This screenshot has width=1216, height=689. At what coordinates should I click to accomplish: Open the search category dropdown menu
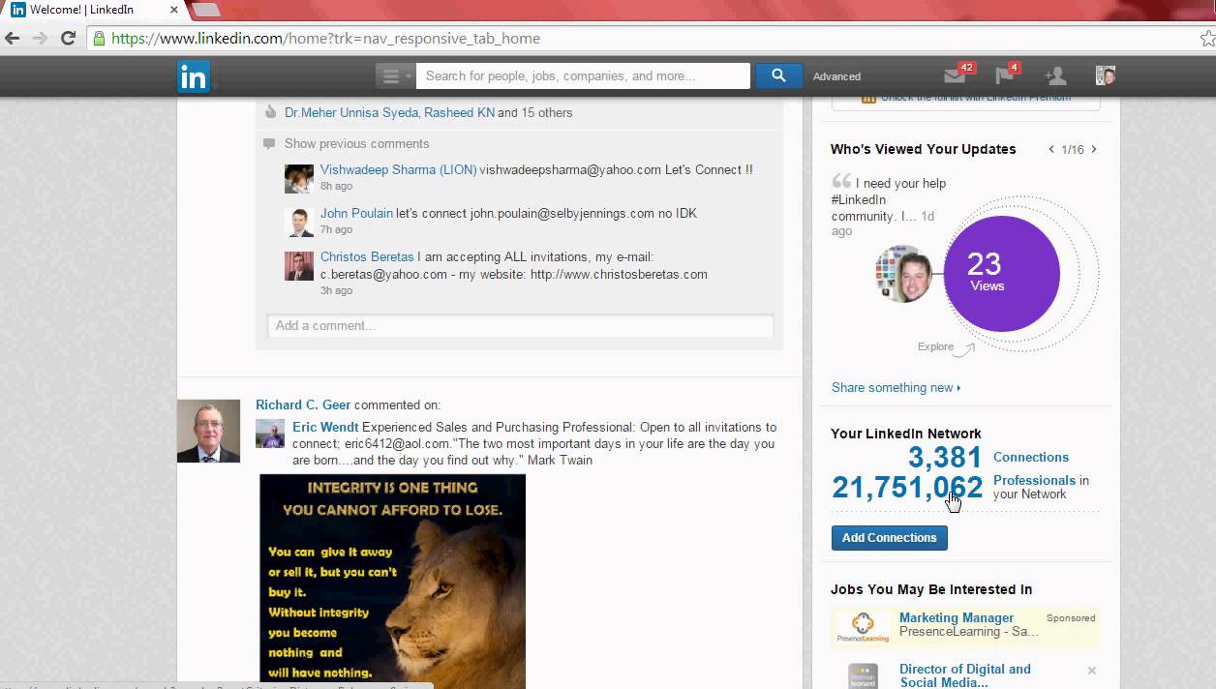395,75
